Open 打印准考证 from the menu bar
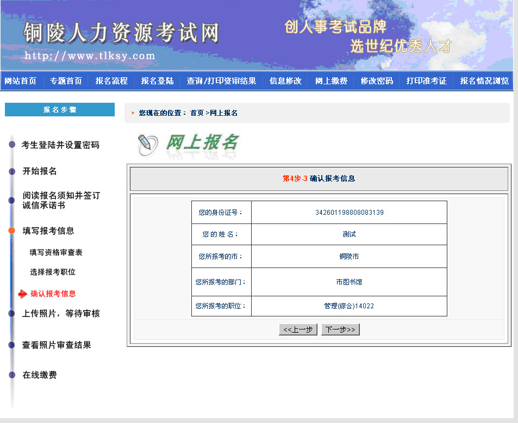This screenshot has height=423, width=518. click(x=425, y=80)
